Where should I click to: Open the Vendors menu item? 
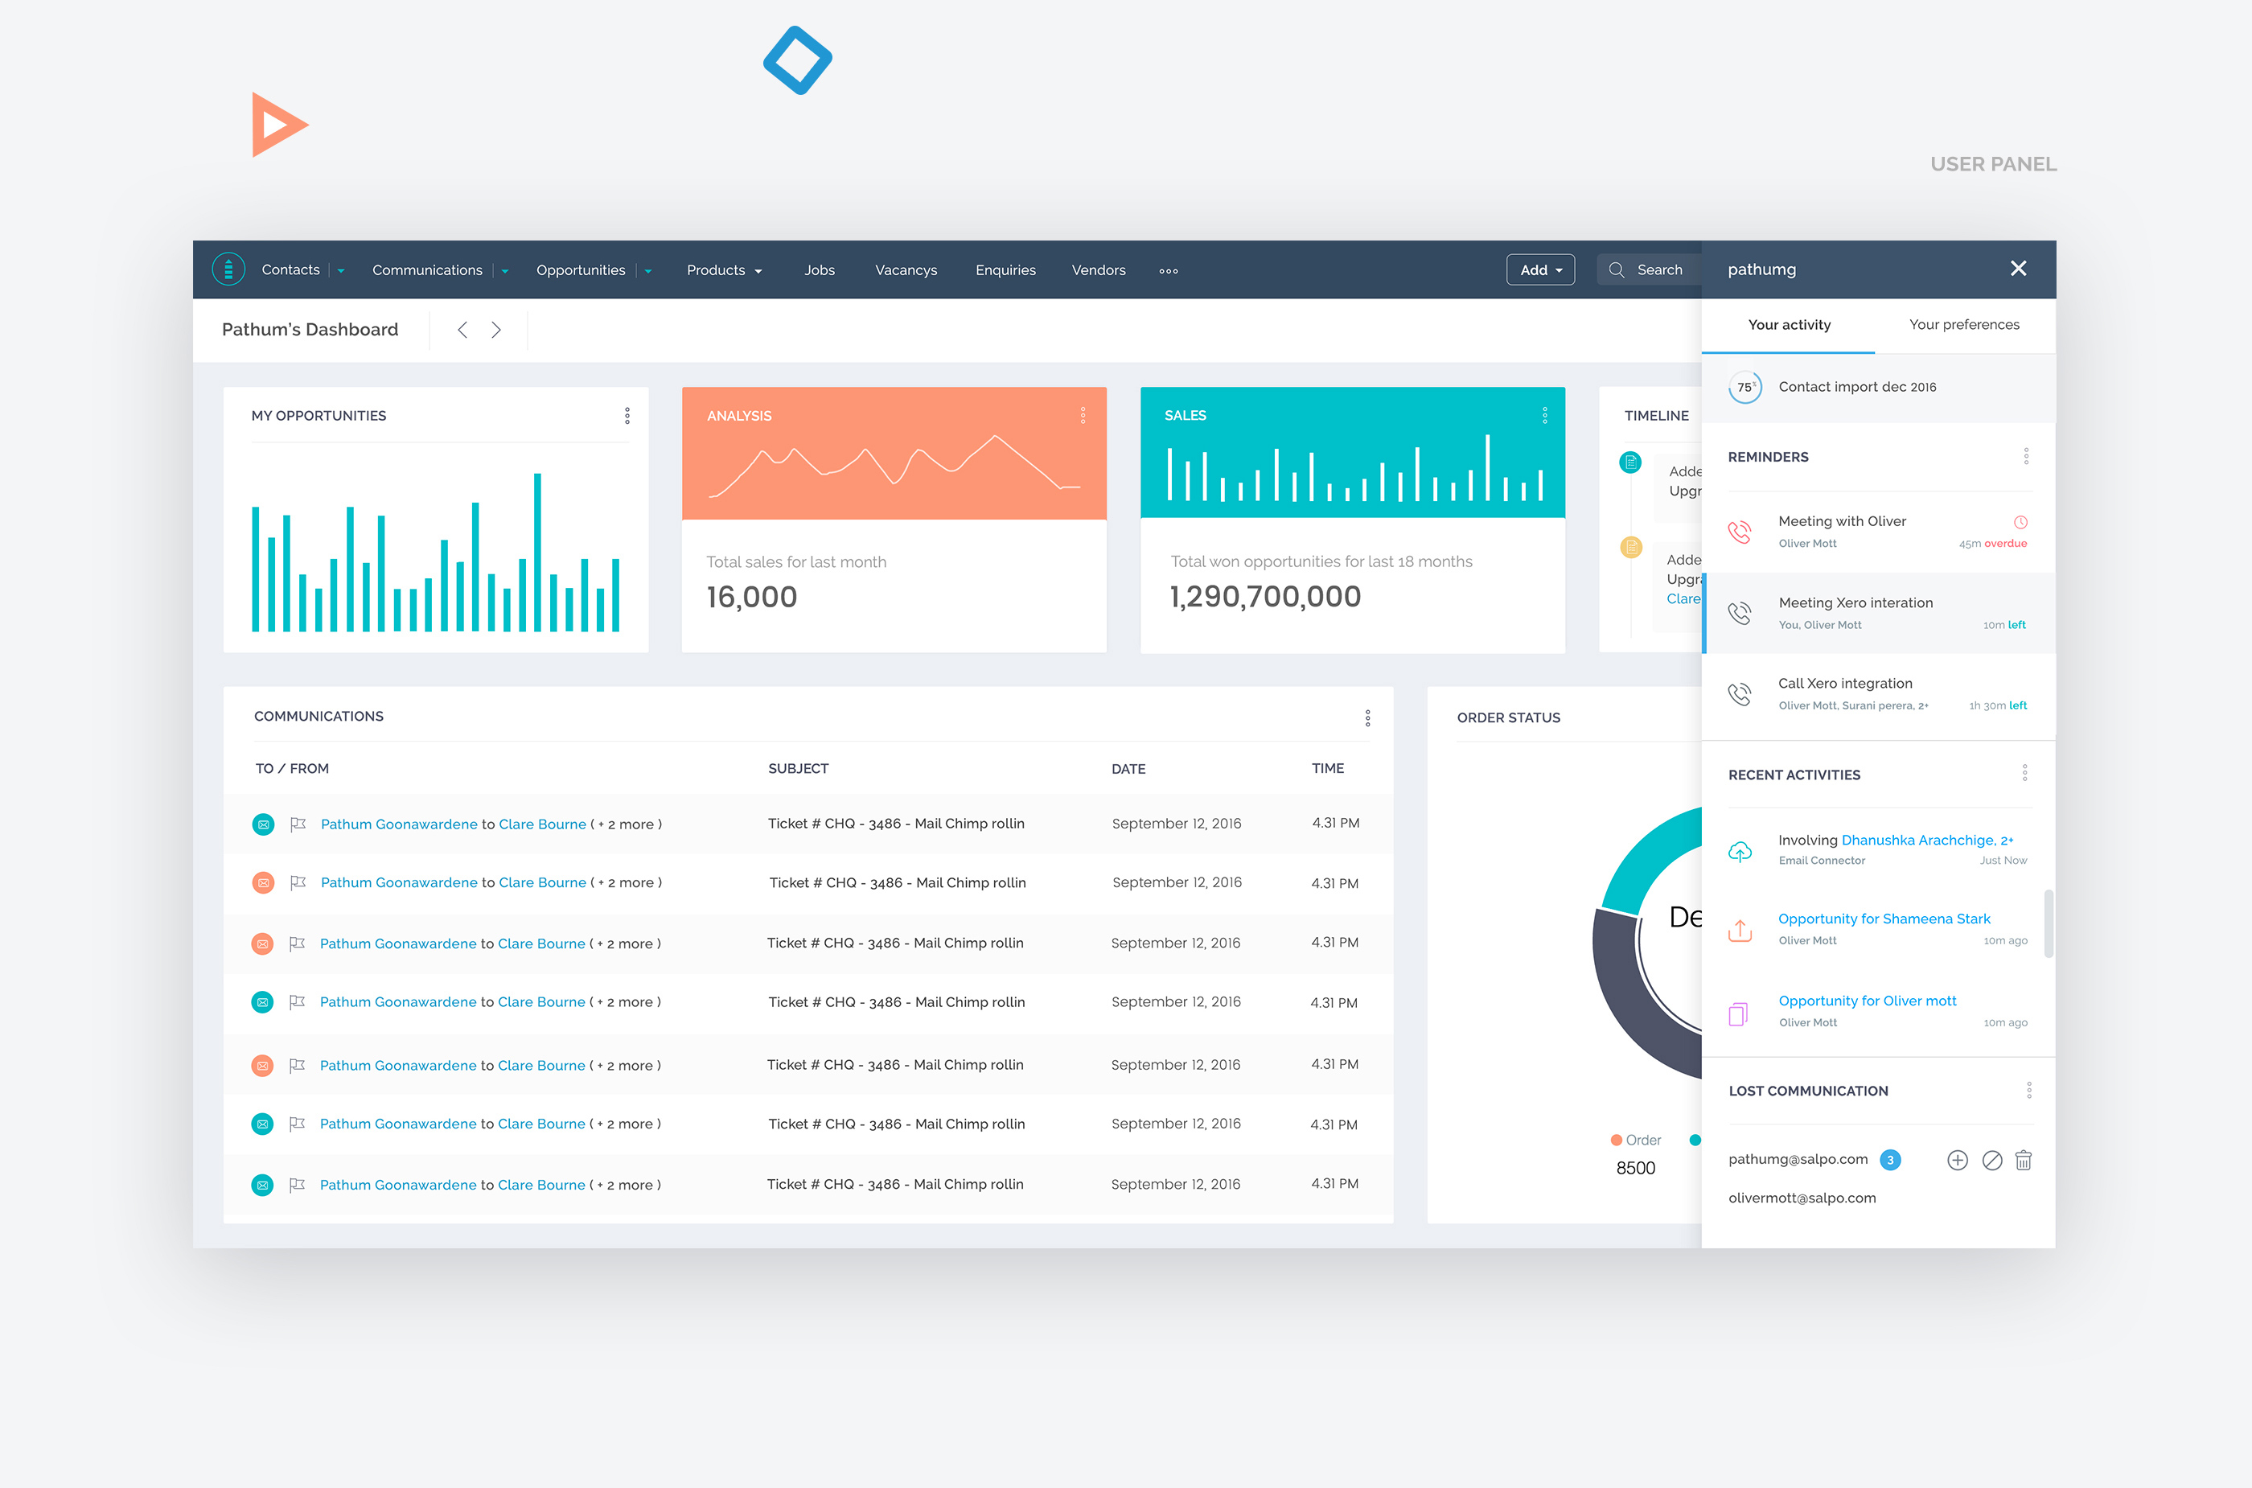click(x=1098, y=270)
